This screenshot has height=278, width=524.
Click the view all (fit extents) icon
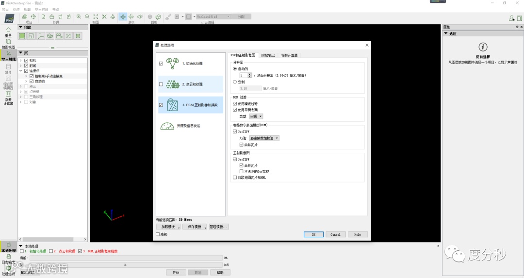(96, 16)
